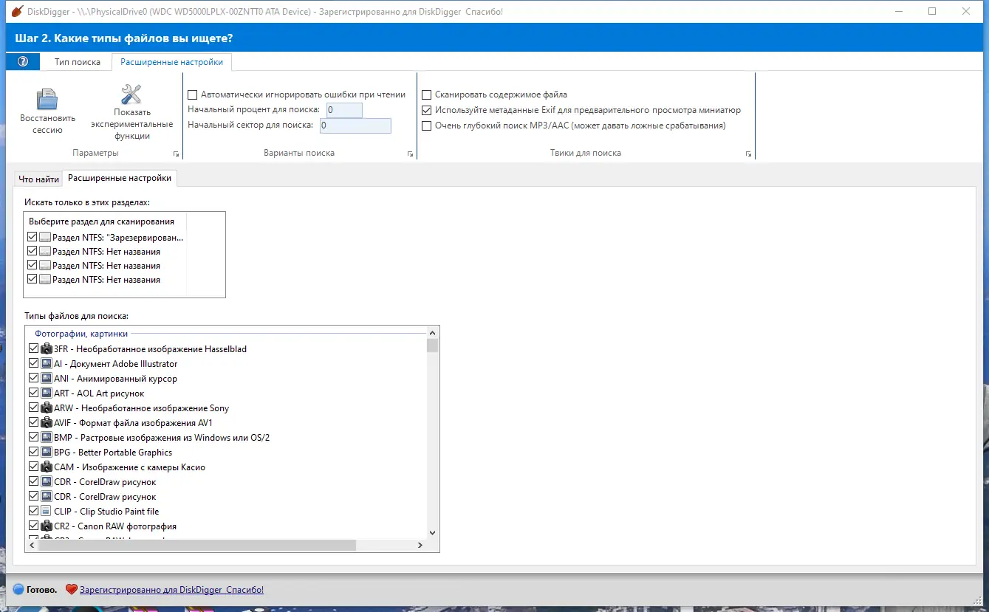Enable very deep MP3/AAC search checkbox

coord(427,126)
